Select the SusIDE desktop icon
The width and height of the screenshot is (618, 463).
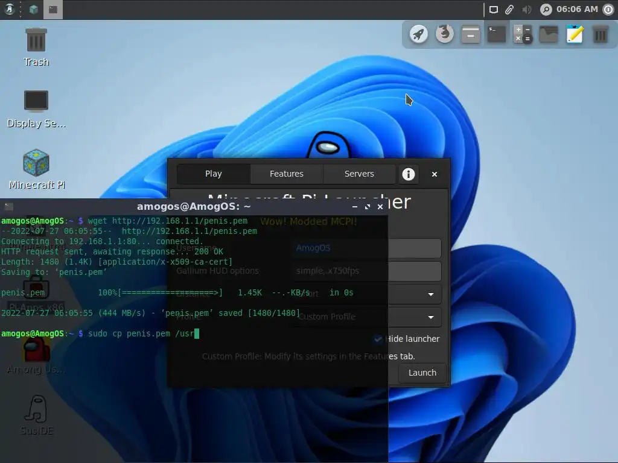tap(36, 415)
